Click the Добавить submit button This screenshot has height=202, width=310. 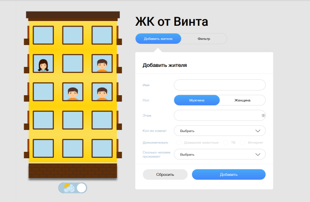tap(229, 175)
